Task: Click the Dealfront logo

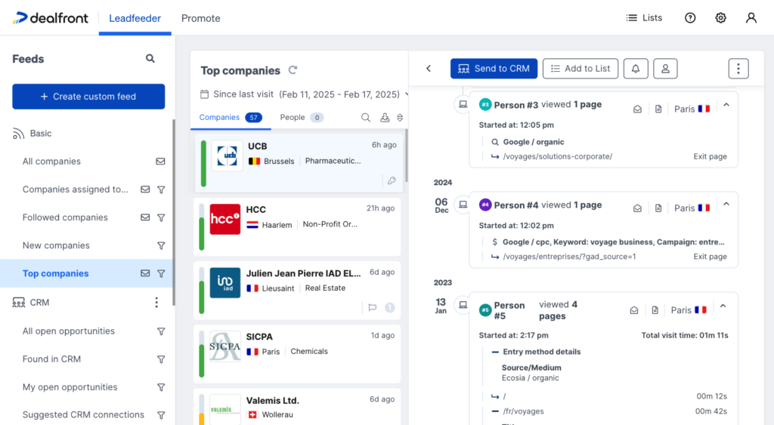Action: [51, 18]
